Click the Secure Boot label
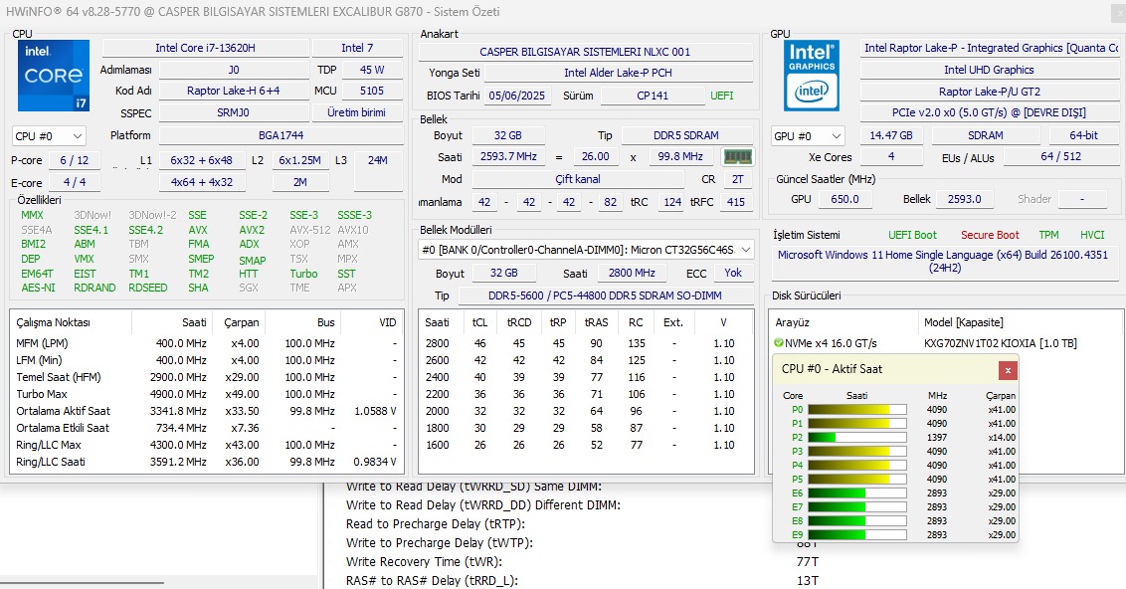The height and width of the screenshot is (589, 1126). point(990,235)
